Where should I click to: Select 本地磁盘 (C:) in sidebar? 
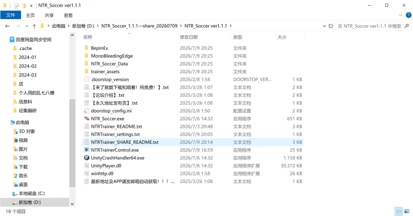pyautogui.click(x=31, y=193)
